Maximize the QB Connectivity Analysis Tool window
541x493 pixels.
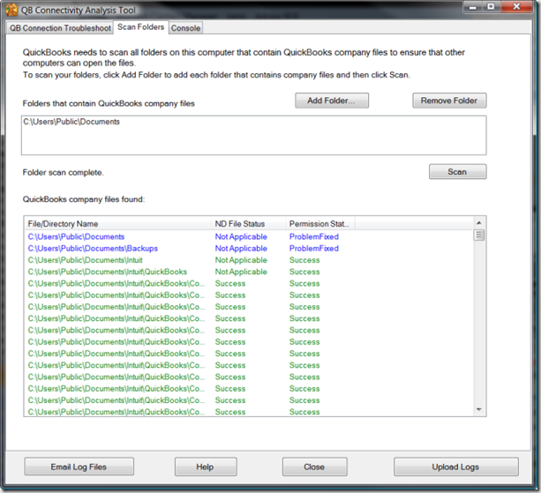491,7
